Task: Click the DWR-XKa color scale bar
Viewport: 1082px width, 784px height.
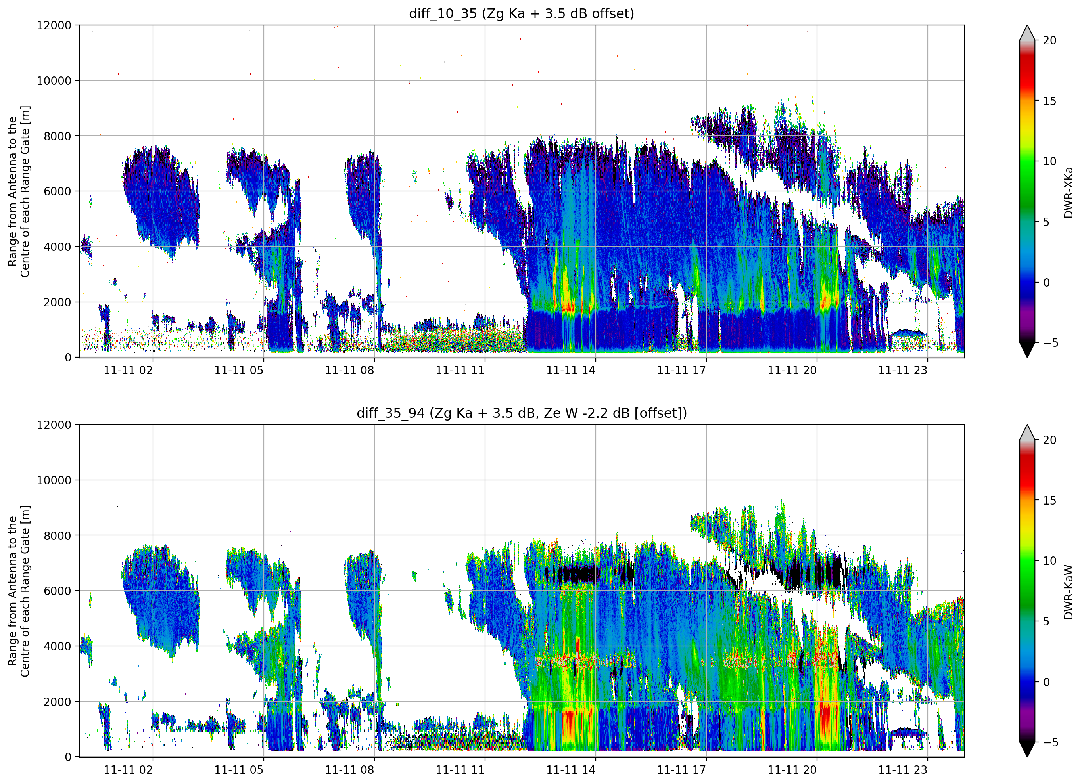Action: point(1027,191)
